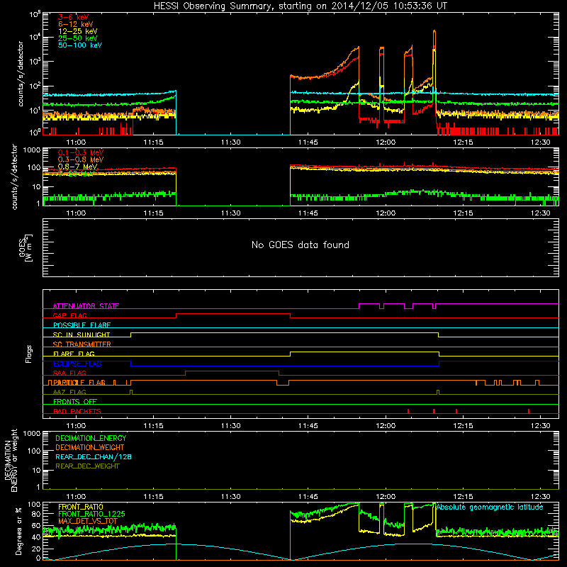Click the raised GAP_FLAG segment around 11:30
Screen dimensions: 567x567
point(233,314)
